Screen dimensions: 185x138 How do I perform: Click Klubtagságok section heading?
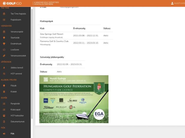[x=47, y=21]
